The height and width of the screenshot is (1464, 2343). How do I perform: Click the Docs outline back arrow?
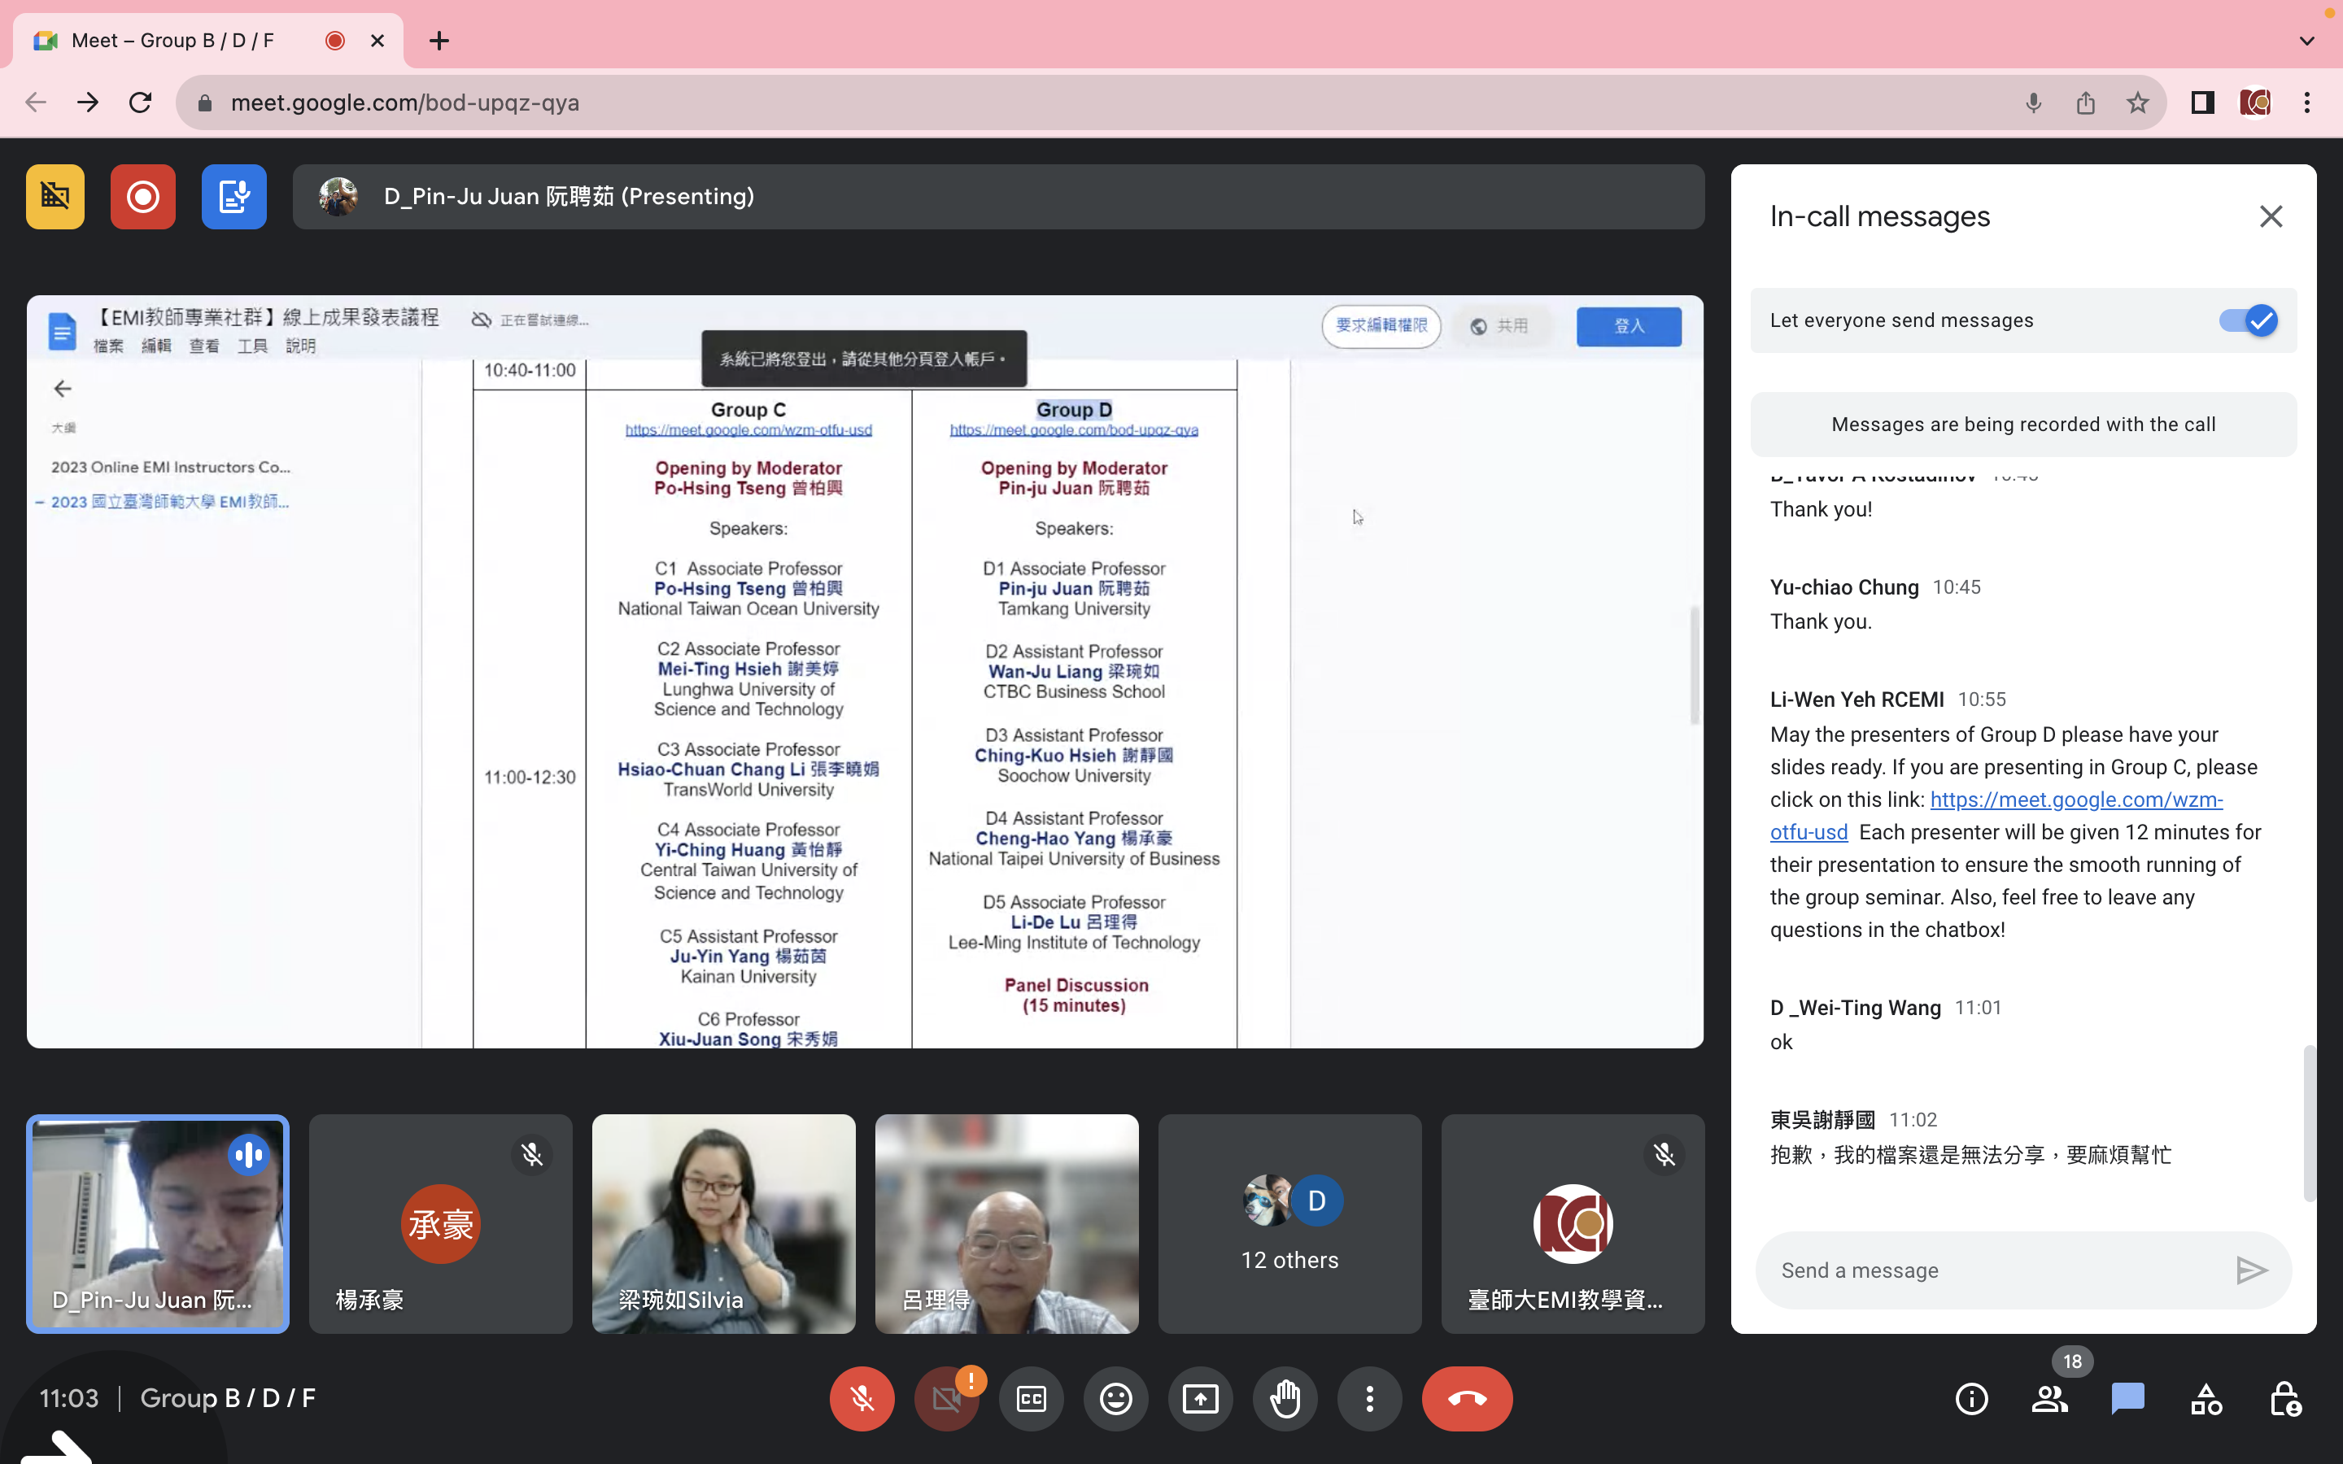tap(63, 388)
